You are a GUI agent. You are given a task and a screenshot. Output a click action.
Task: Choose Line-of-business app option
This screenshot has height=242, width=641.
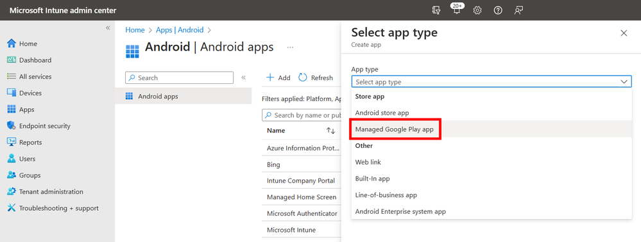click(x=491, y=195)
